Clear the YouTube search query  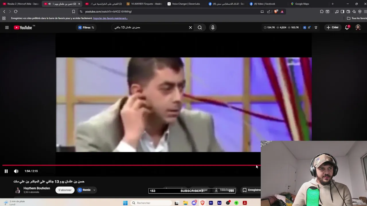(190, 27)
